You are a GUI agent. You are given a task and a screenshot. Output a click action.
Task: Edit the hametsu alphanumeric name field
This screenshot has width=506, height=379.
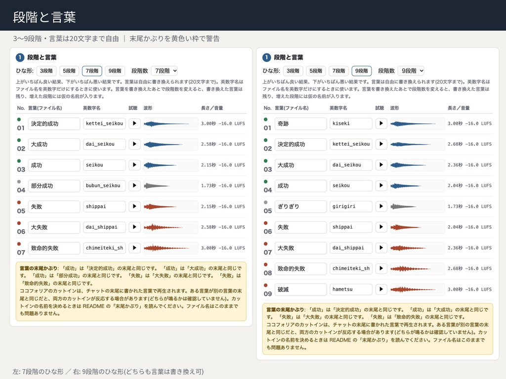click(351, 289)
